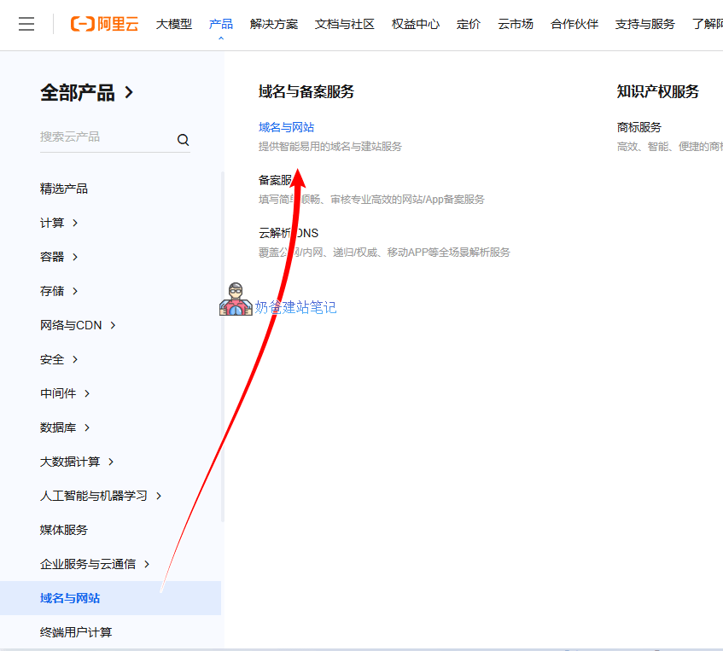Open the hamburger menu icon
This screenshot has width=723, height=651.
(x=26, y=24)
